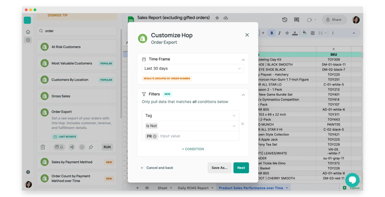Viewport: 385px width, 197px height.
Task: Open the chat bubble support widget
Action: [x=352, y=180]
